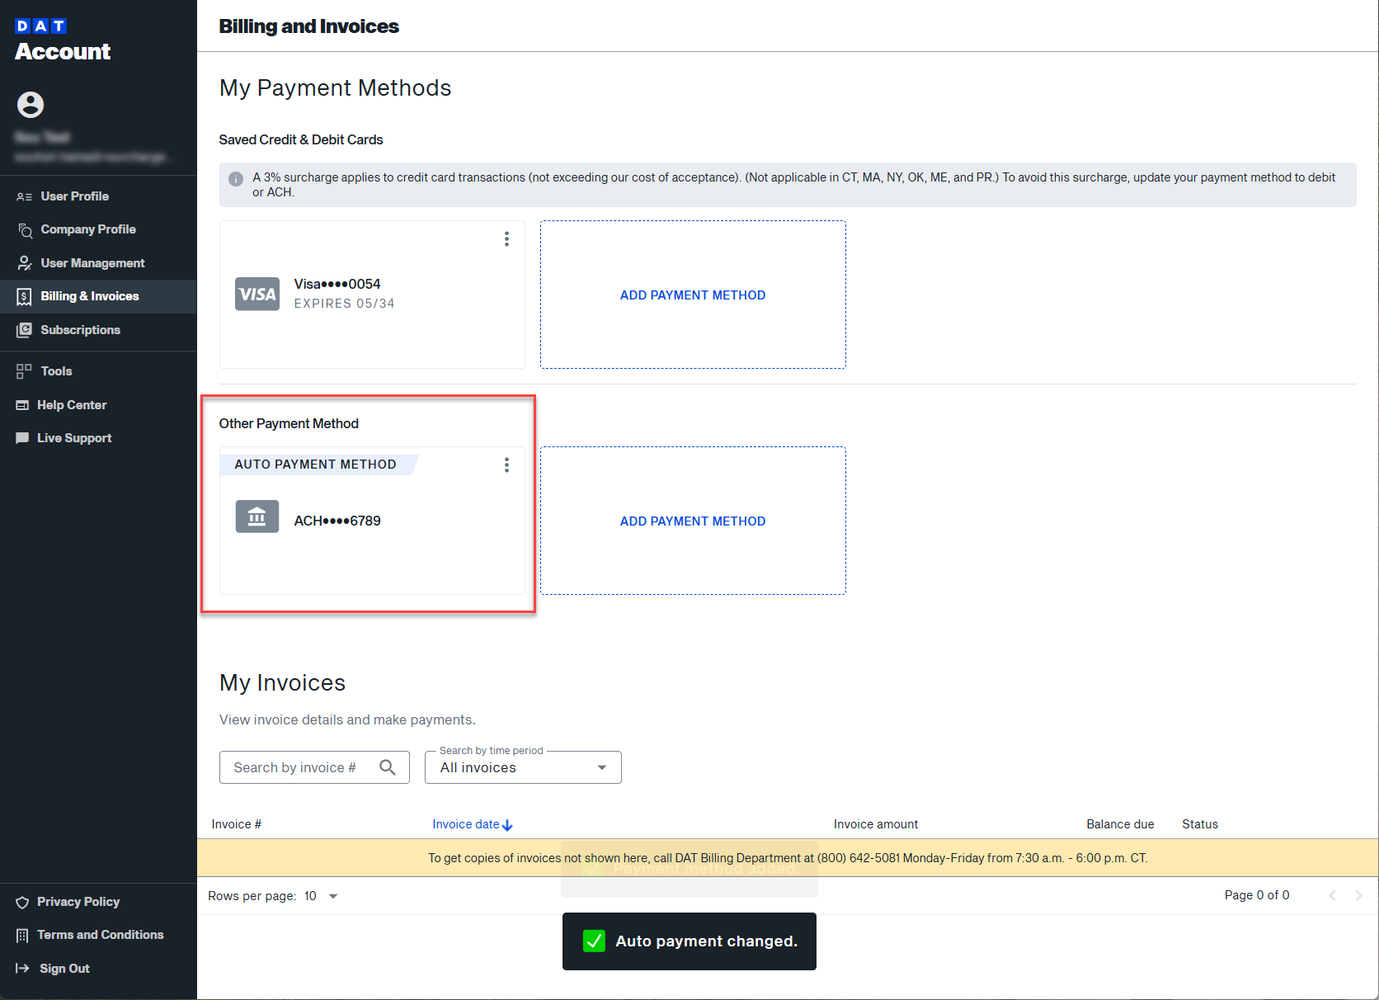Click the Subscriptions sidebar icon
This screenshot has width=1379, height=1000.
pos(25,330)
